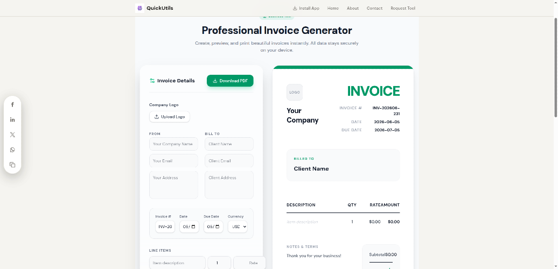Image resolution: width=558 pixels, height=269 pixels.
Task: Focus the Your Address text area
Action: [x=173, y=185]
